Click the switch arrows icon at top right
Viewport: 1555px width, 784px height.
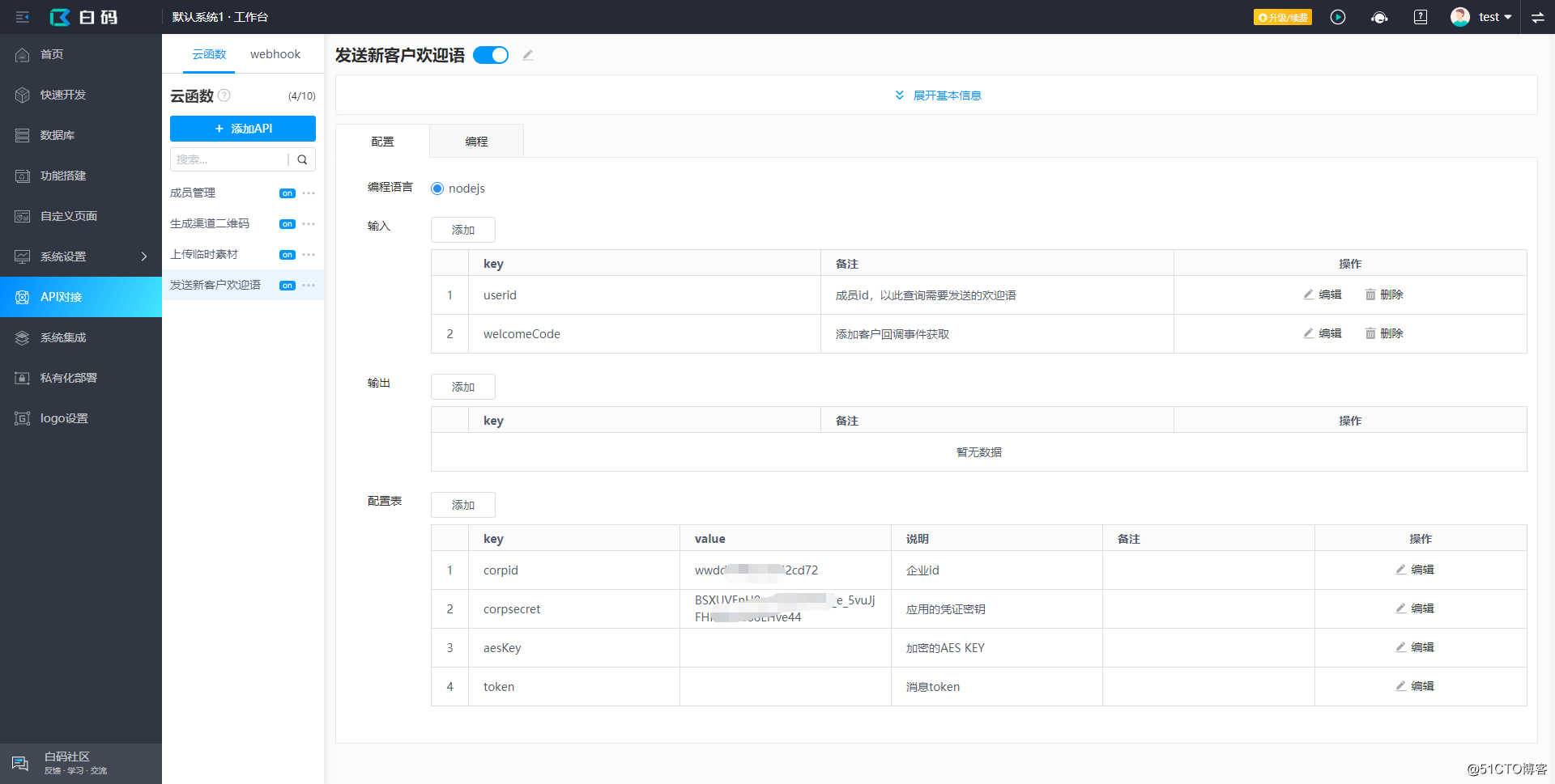[1537, 17]
